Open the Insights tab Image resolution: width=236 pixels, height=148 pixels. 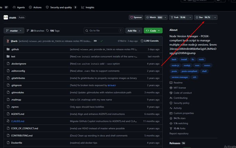click(x=88, y=7)
